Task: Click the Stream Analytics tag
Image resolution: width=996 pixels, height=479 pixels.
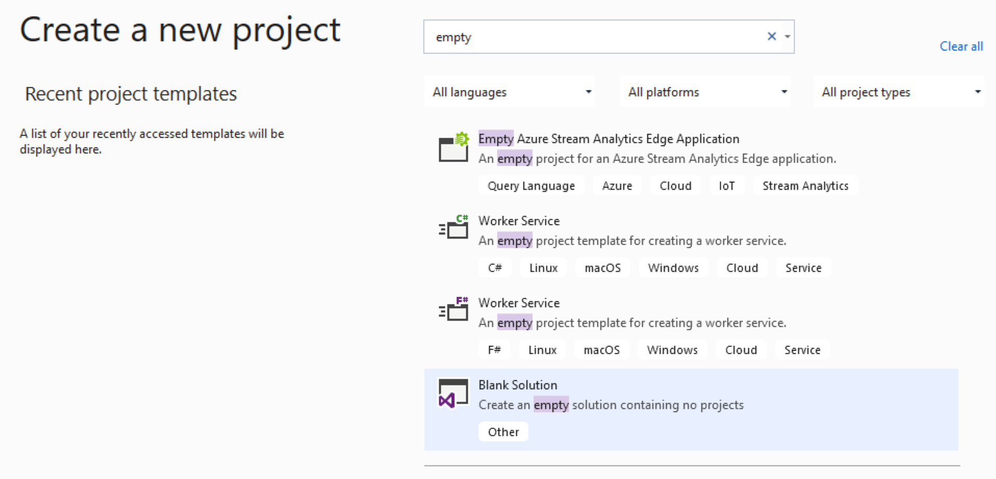Action: coord(806,186)
